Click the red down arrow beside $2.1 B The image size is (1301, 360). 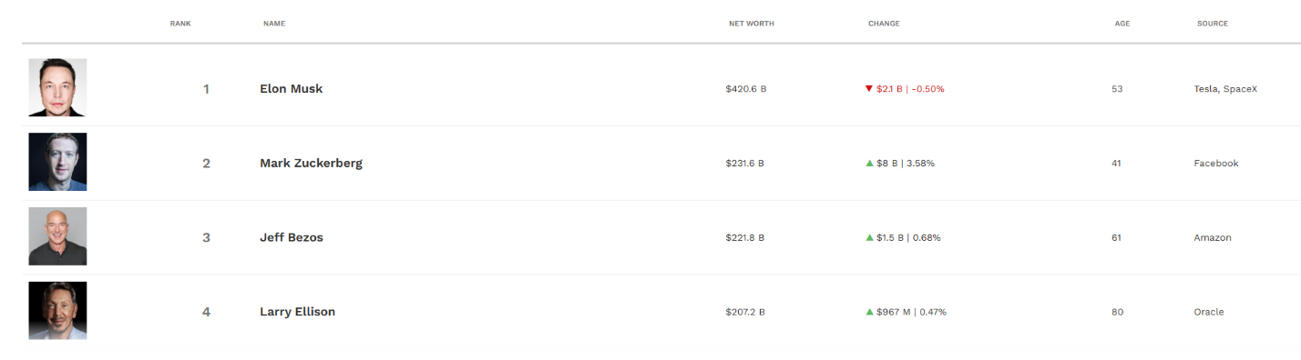[x=869, y=89]
